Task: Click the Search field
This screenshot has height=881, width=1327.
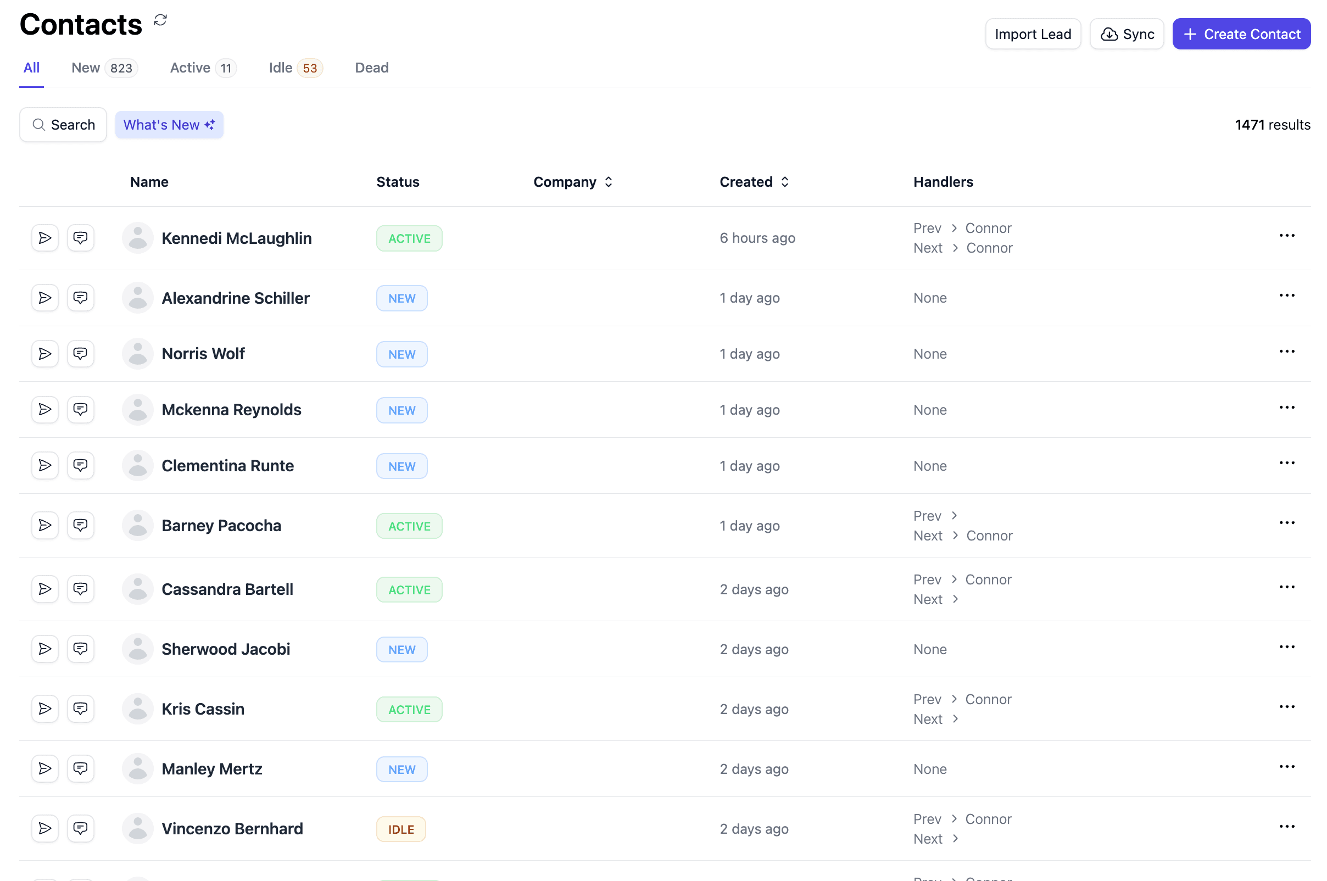Action: coord(64,125)
